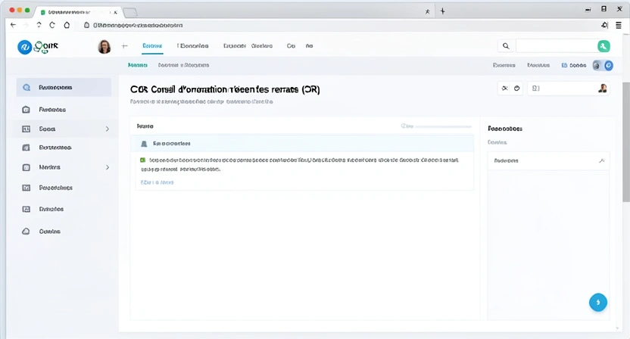
Task: Select the magnifier icon on the first sidebar item
Action: tap(27, 88)
